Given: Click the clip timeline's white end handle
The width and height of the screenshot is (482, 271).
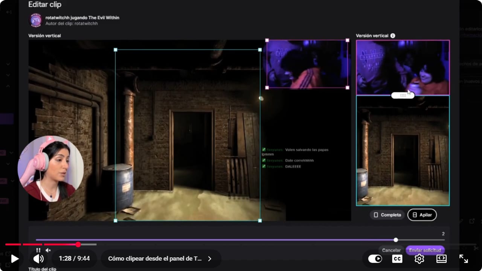Looking at the screenshot, I should click(396, 240).
